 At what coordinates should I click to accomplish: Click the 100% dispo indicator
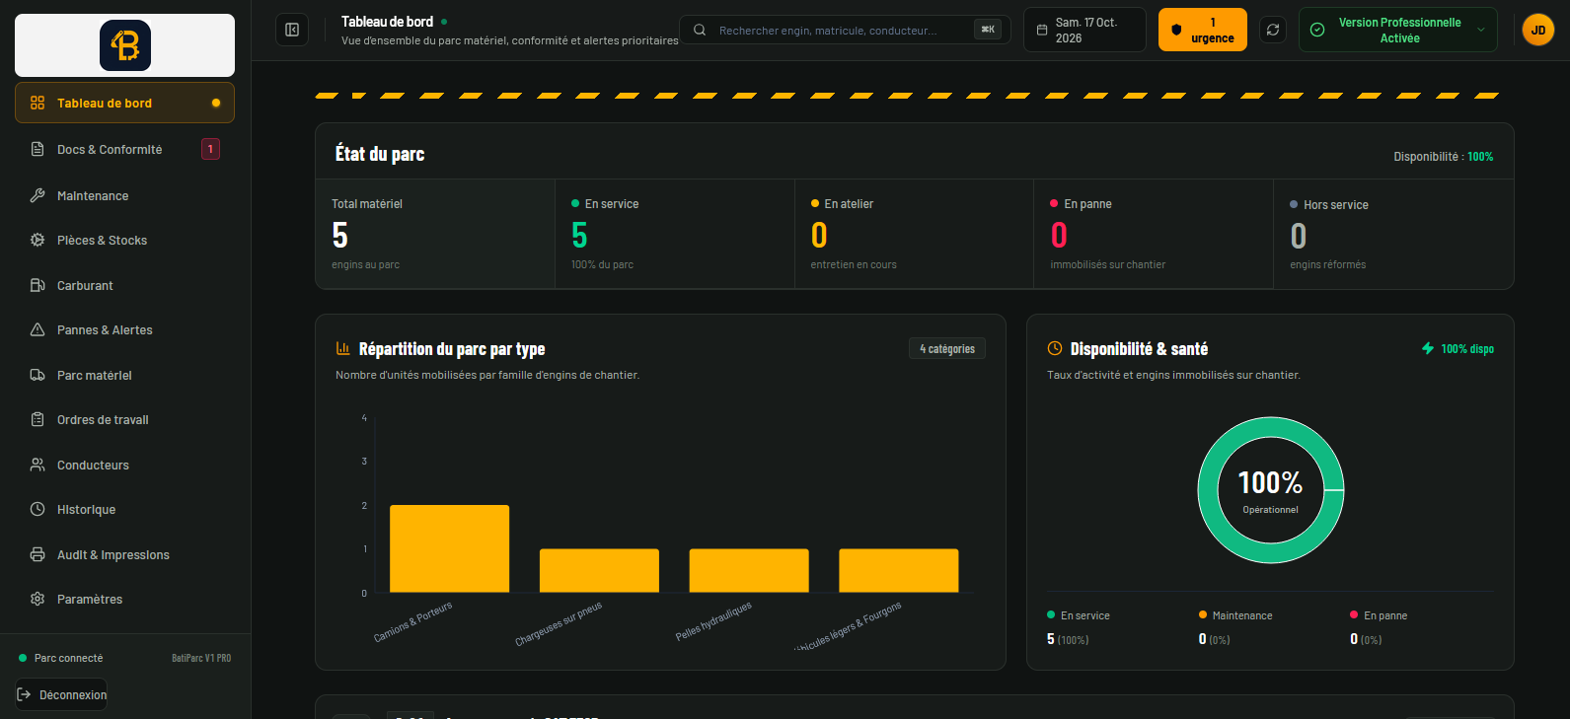point(1458,348)
